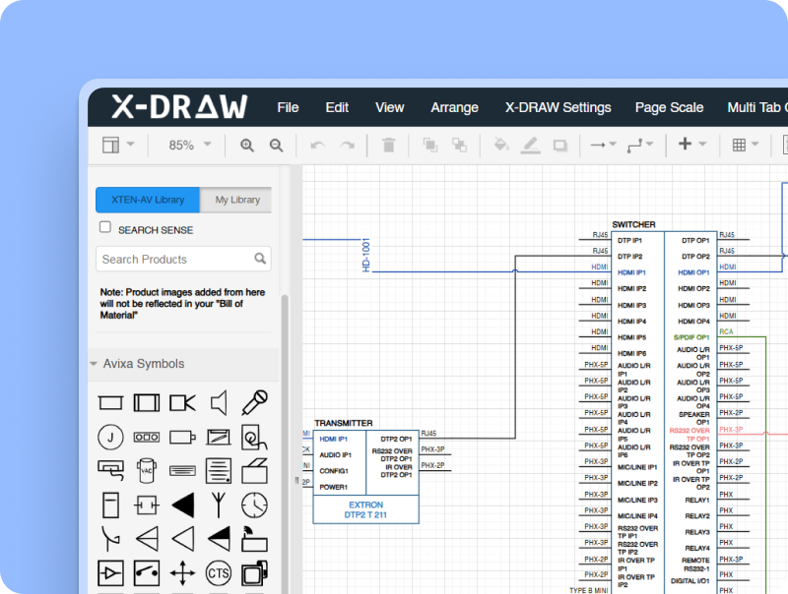Click the X-DRAW logo
Screen dimensions: 788x594
pos(179,106)
